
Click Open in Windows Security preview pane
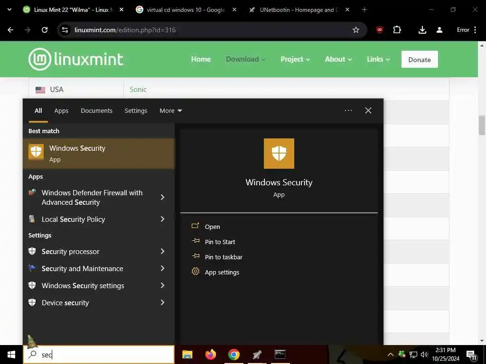click(212, 227)
